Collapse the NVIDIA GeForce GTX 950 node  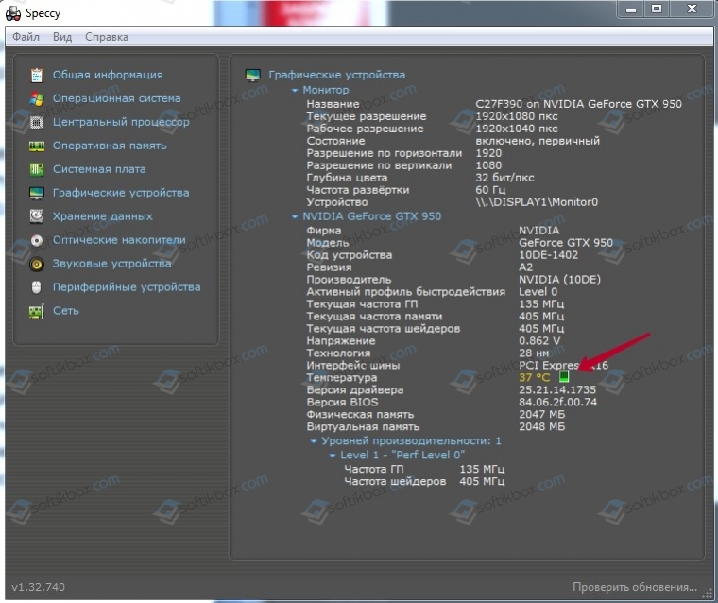click(x=295, y=216)
